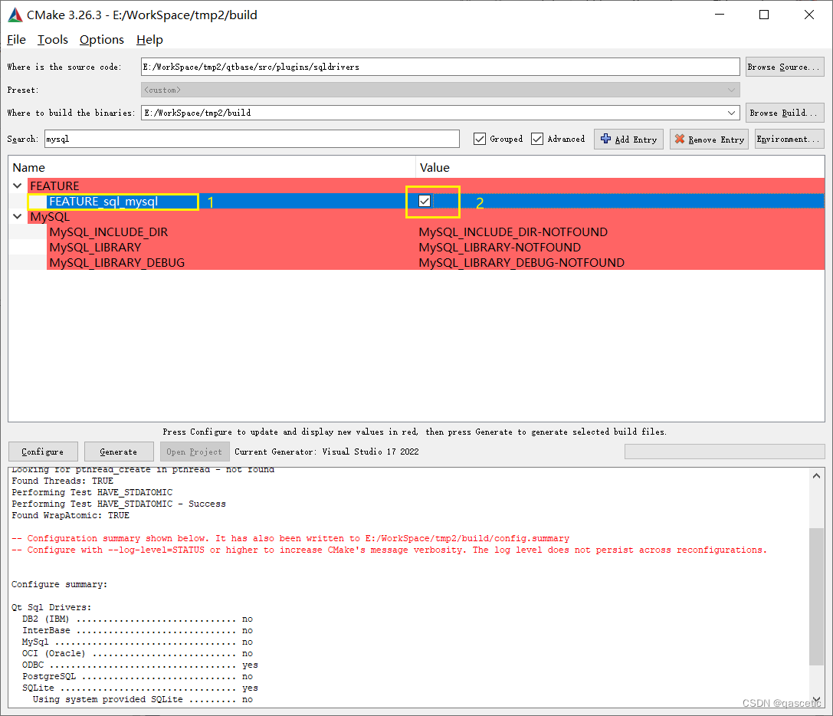Open the Preset dropdown
Image resolution: width=833 pixels, height=716 pixels.
[x=441, y=90]
